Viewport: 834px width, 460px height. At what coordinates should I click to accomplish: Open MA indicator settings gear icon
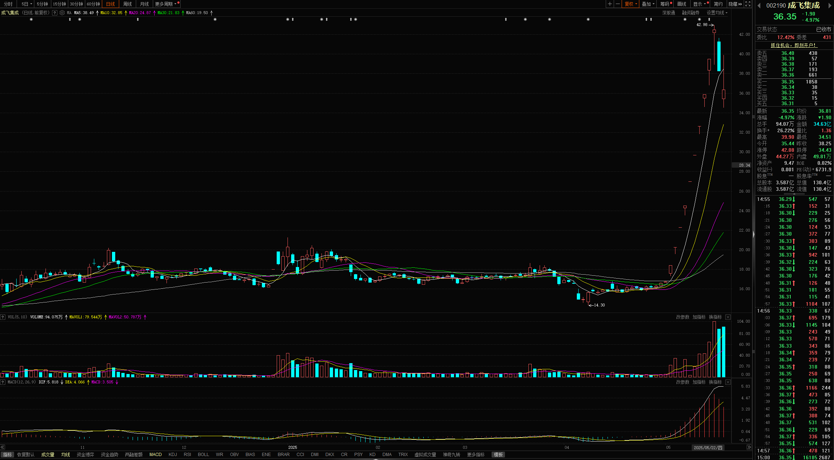point(62,13)
